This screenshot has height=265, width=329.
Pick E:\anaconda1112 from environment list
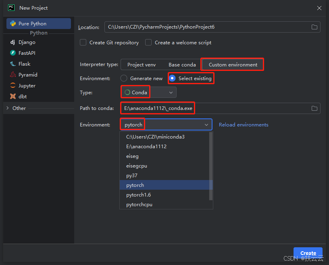164,147
